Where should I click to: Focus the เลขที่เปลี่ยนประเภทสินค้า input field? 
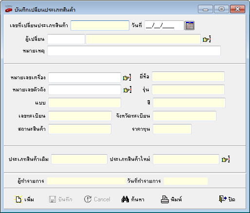[x=100, y=25]
